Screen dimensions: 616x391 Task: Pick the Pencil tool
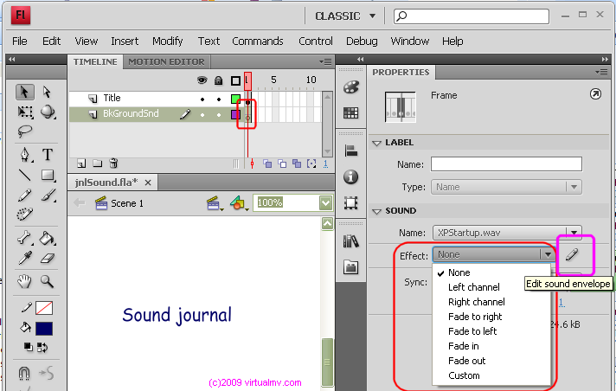pos(25,195)
